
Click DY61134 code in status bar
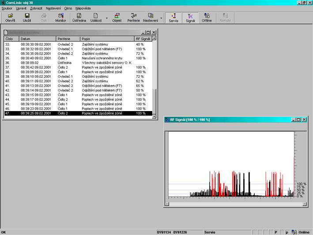click(x=164, y=232)
